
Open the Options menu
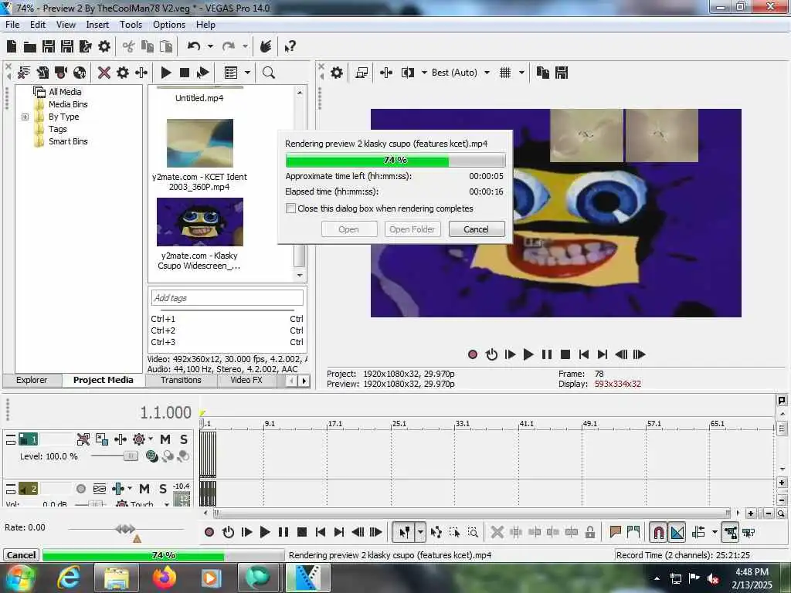click(169, 25)
